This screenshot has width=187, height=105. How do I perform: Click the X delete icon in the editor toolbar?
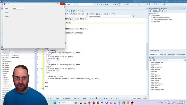(85, 14)
